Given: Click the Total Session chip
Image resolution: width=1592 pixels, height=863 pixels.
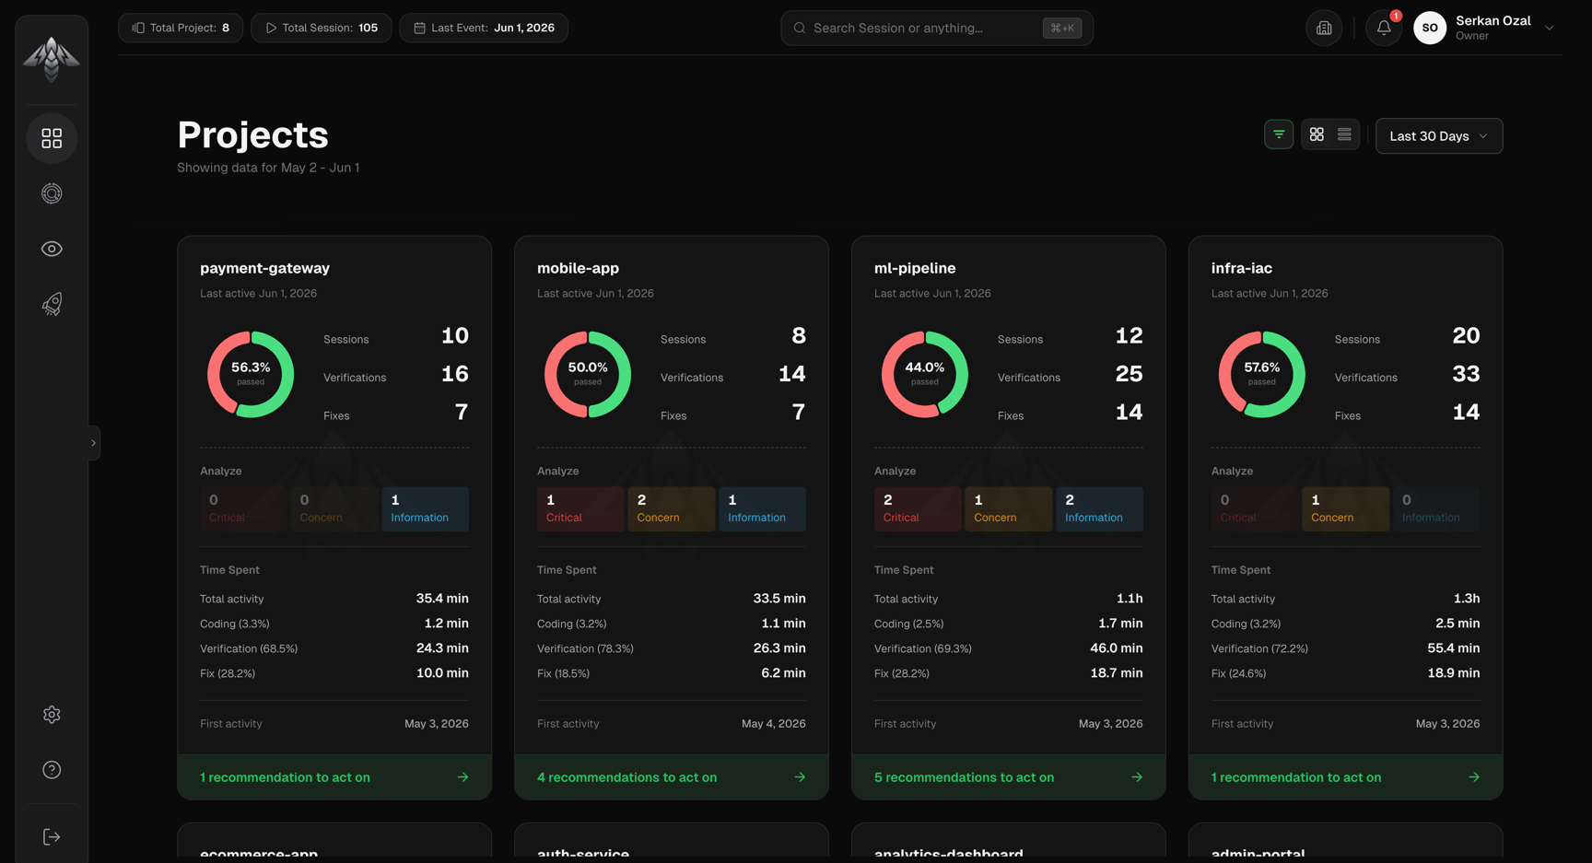Looking at the screenshot, I should point(321,28).
